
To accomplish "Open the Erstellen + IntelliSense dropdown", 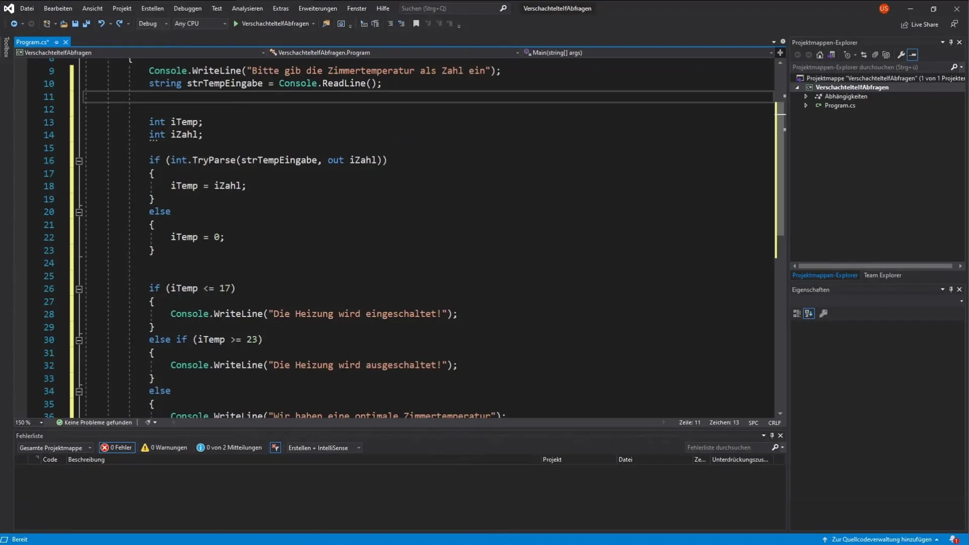I will [324, 448].
